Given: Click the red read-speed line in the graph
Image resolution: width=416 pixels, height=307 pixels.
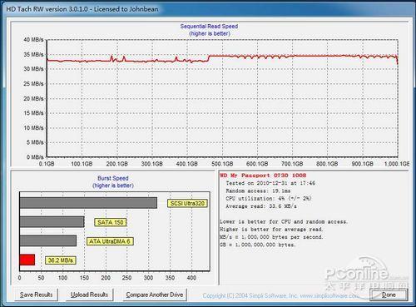Looking at the screenshot, I should (277, 57).
